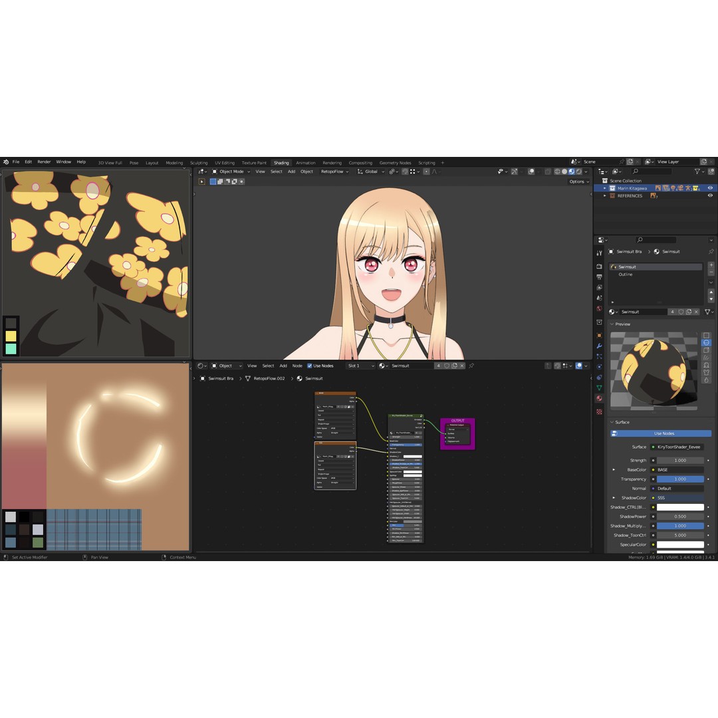Open the Render menu
This screenshot has height=718, width=718.
tap(44, 162)
